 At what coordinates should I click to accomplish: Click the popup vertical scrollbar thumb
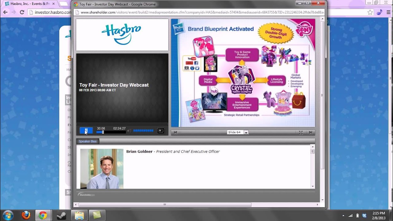point(322,95)
